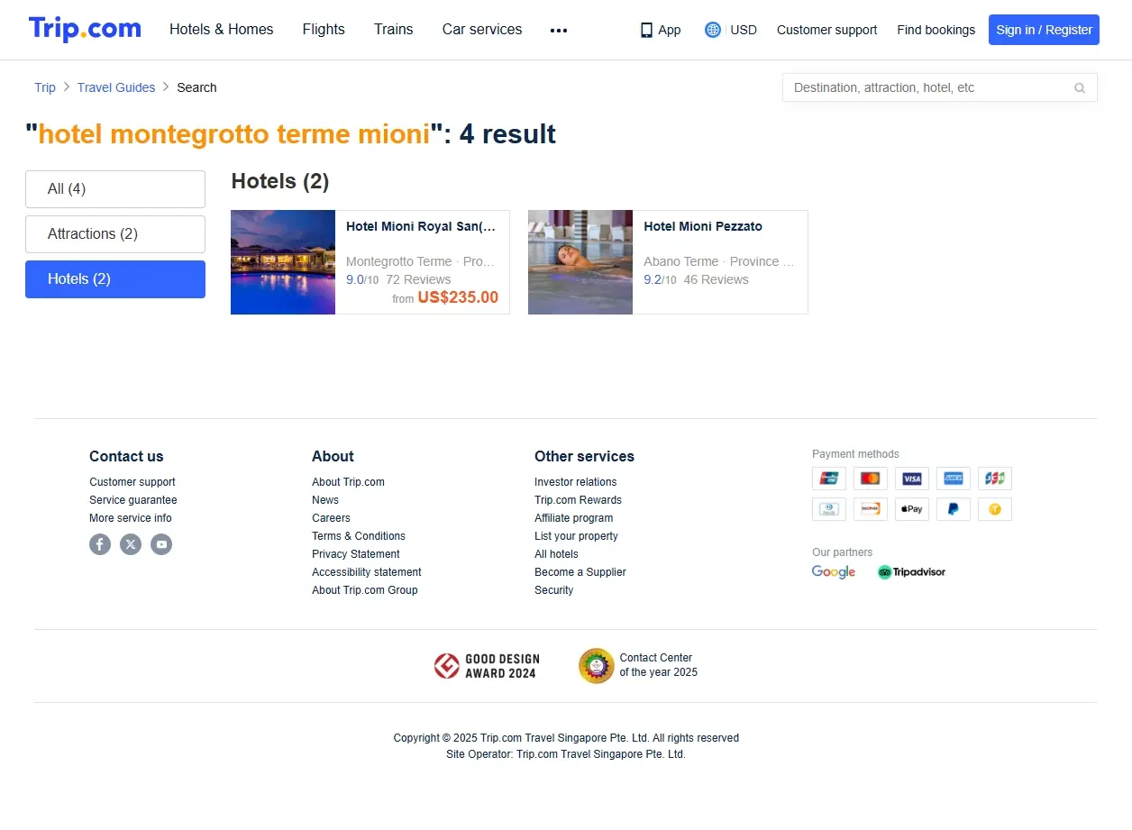This screenshot has height=830, width=1132.
Task: Open Flights menu item
Action: [x=324, y=30]
